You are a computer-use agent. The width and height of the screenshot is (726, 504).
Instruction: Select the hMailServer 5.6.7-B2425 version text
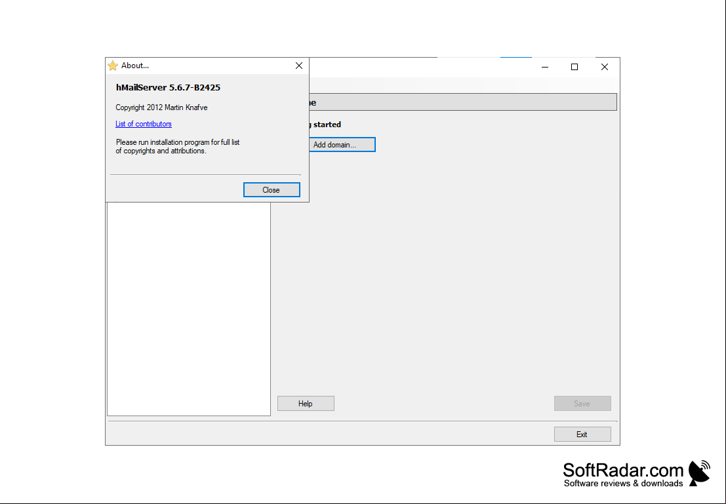[x=168, y=87]
